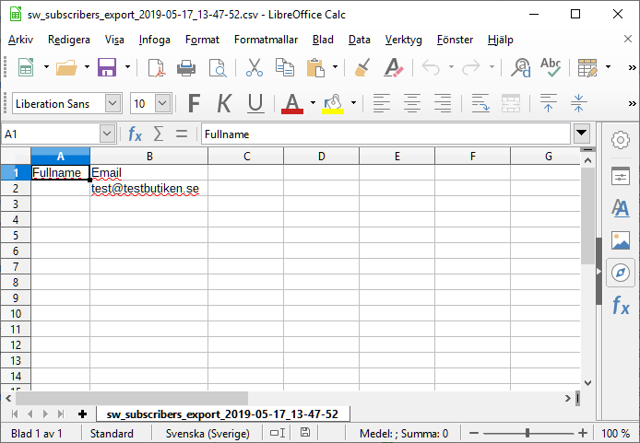Toggle underline (U) formatting
640x443 pixels.
pyautogui.click(x=255, y=103)
